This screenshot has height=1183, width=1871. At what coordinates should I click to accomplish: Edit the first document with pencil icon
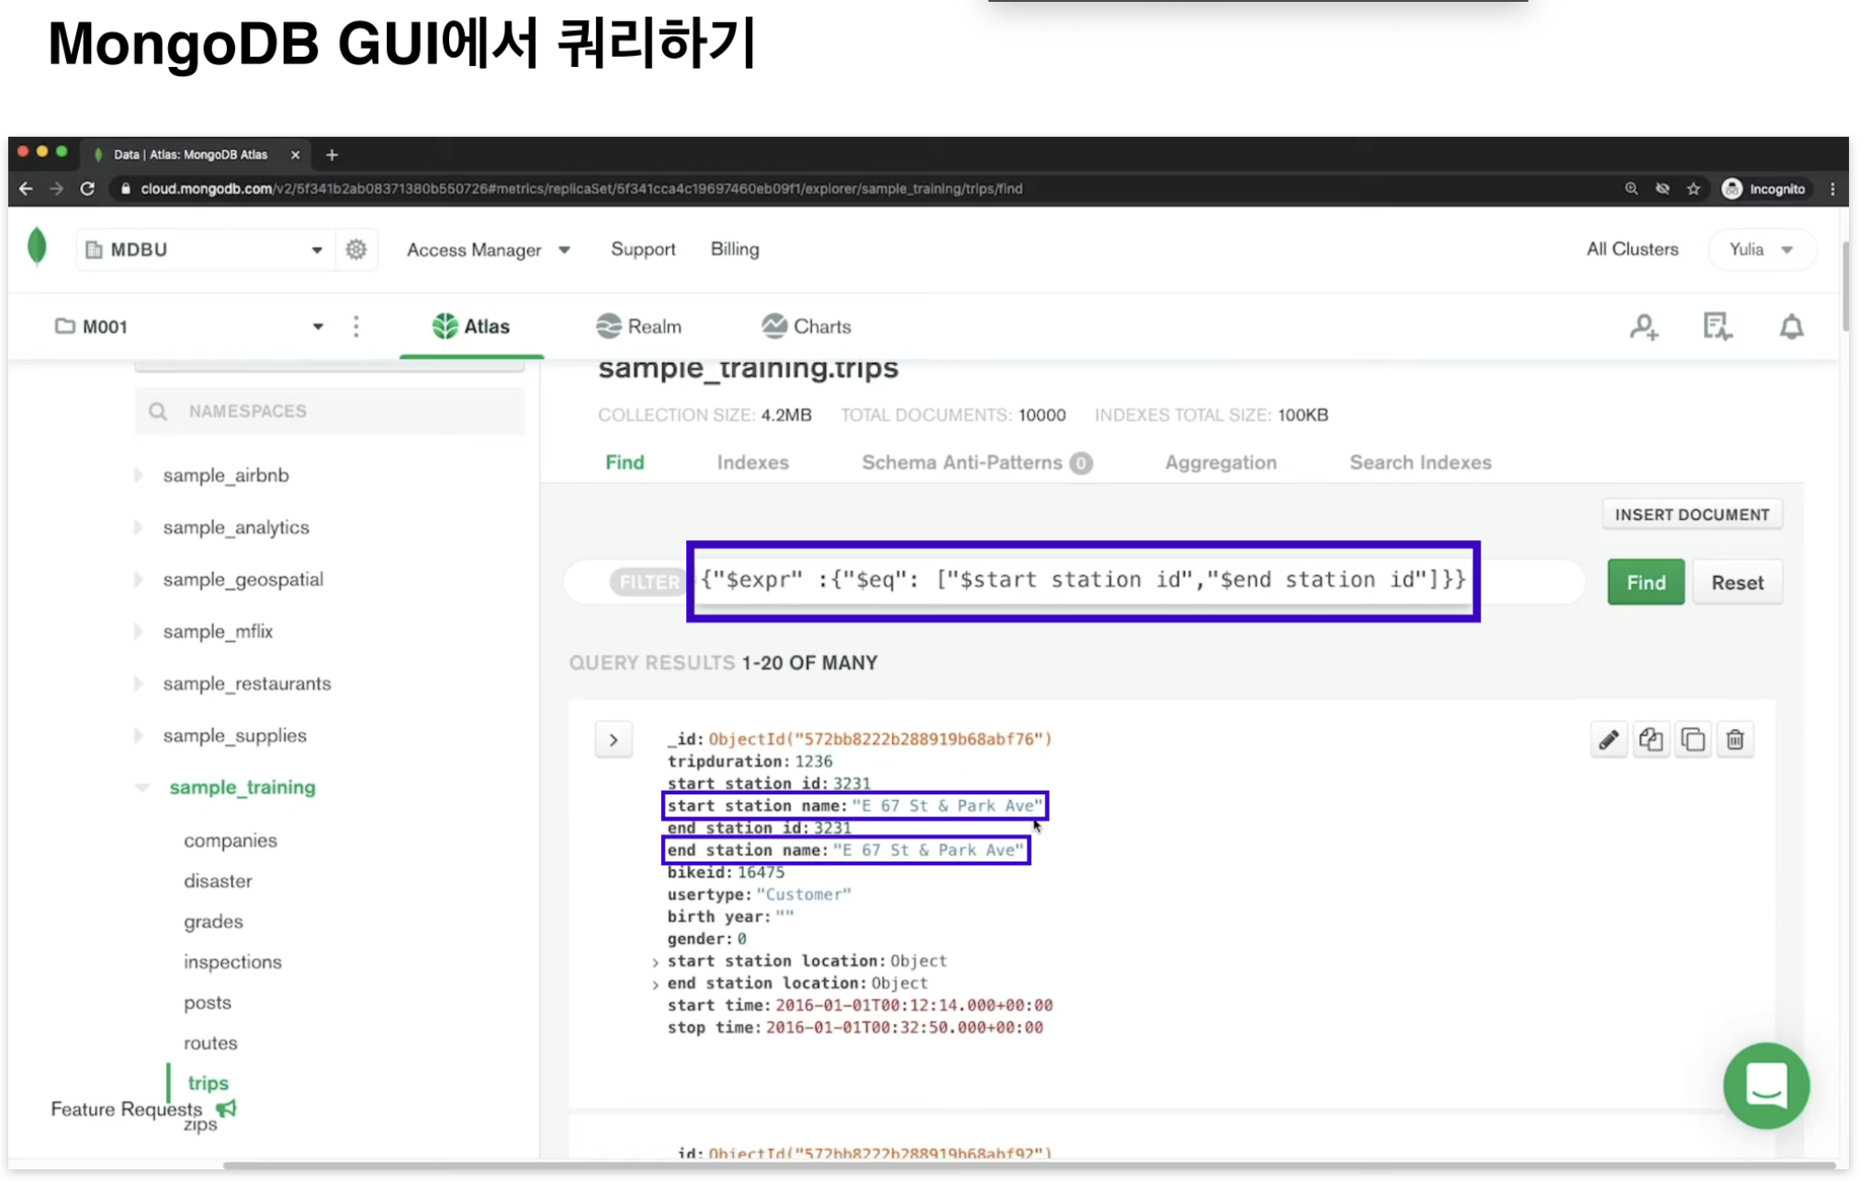pos(1608,739)
